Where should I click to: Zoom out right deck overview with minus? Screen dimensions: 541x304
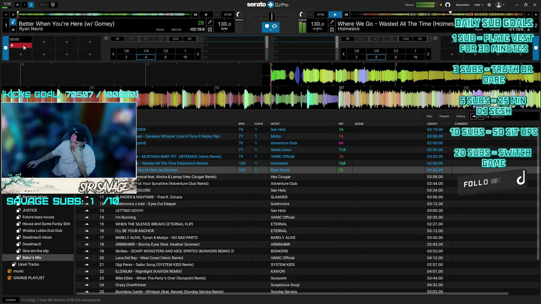tap(528, 15)
